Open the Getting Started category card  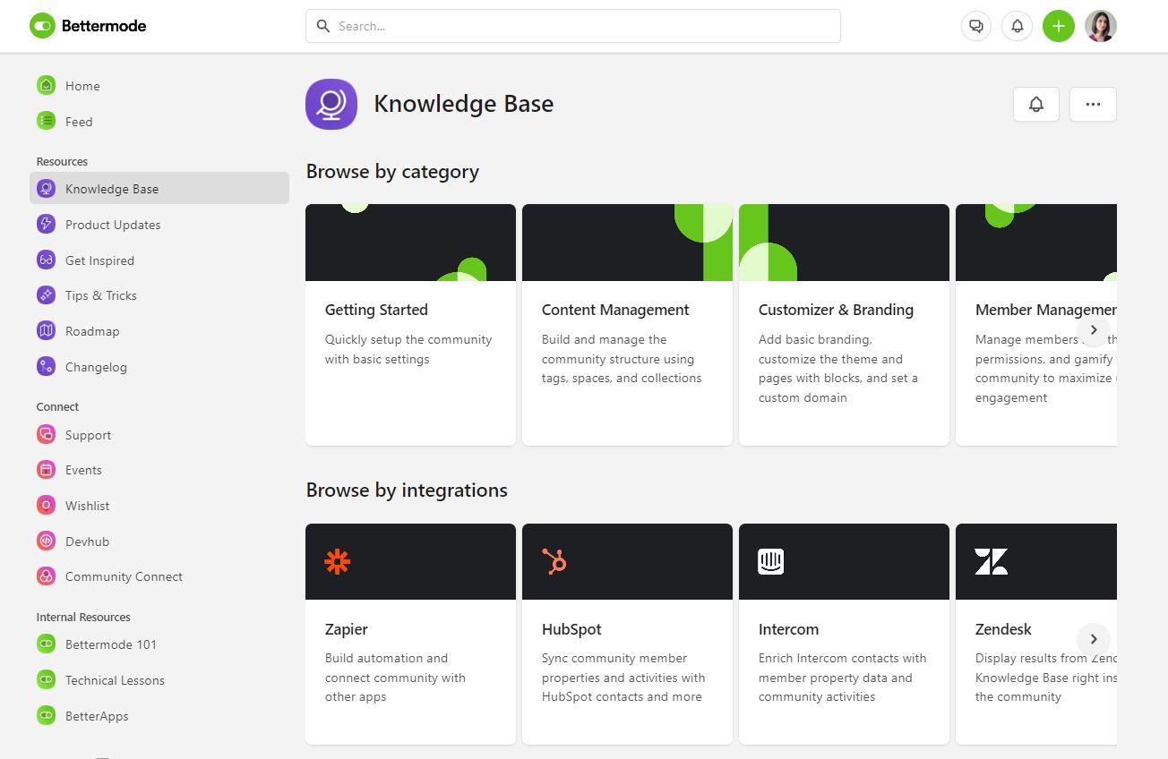click(410, 325)
